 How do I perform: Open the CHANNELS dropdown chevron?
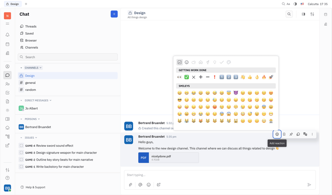click(x=40, y=68)
